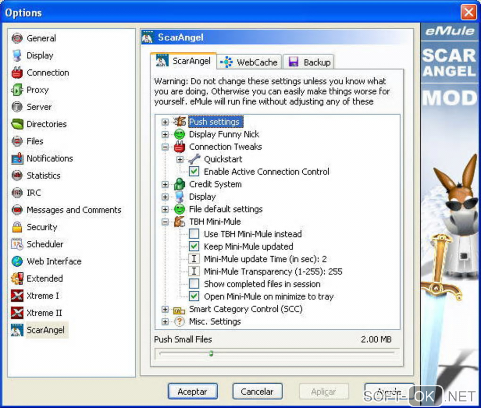Image resolution: width=481 pixels, height=408 pixels.
Task: Click the Aceptar button
Action: 193,392
